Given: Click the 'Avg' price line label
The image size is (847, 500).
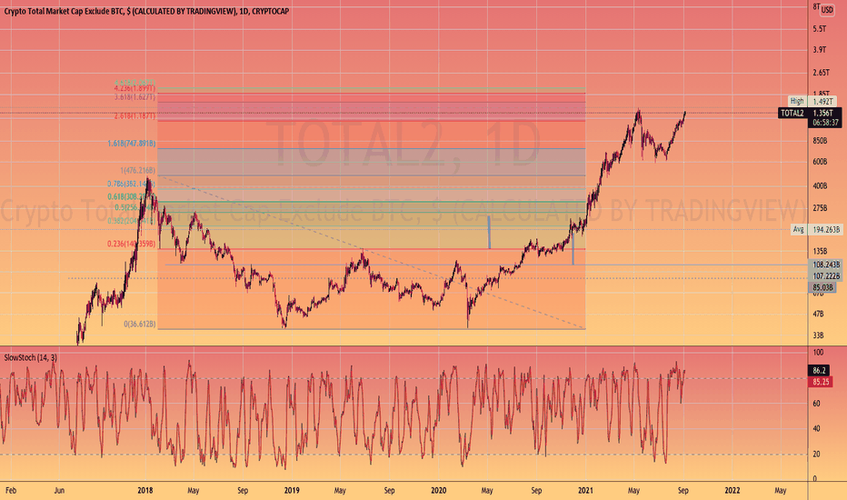Looking at the screenshot, I should pyautogui.click(x=799, y=229).
